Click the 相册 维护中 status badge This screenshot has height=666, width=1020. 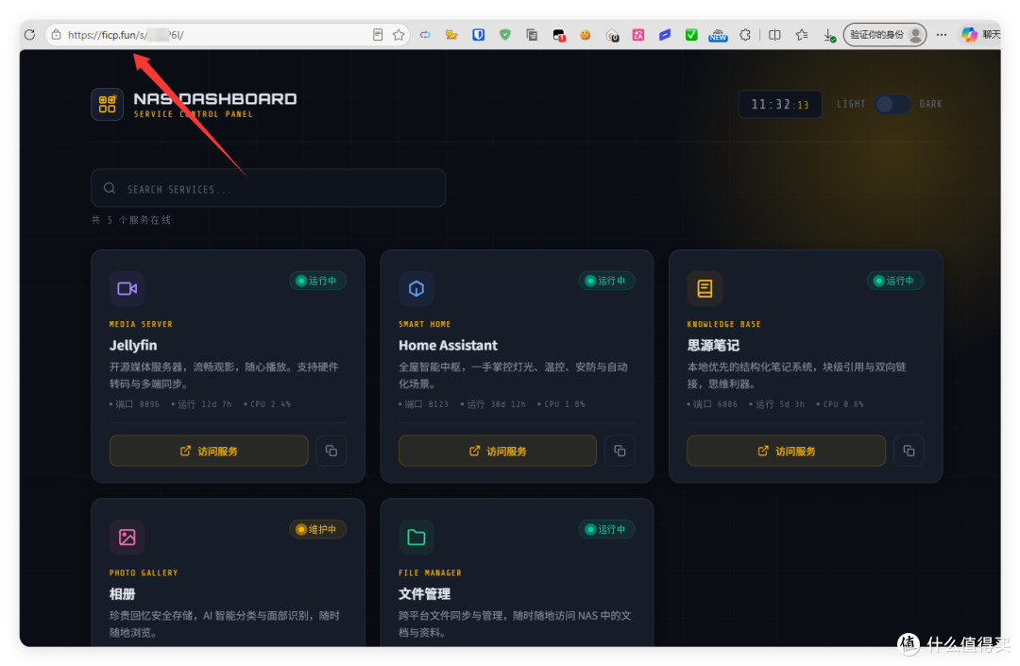pos(317,529)
